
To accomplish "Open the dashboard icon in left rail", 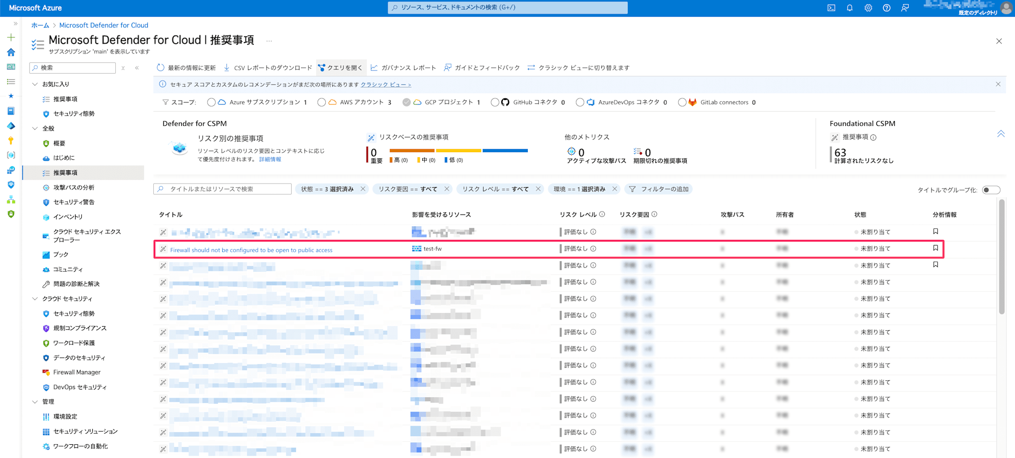I will (x=11, y=67).
